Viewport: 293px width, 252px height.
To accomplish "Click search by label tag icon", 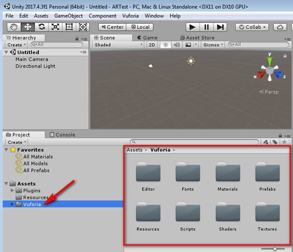I will click(275, 142).
